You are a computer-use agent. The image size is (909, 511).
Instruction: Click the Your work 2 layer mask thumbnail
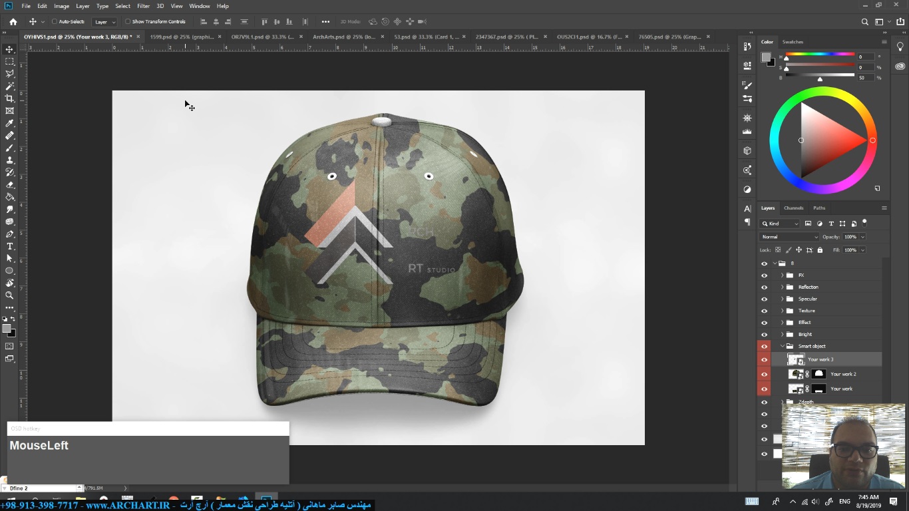[x=818, y=374]
